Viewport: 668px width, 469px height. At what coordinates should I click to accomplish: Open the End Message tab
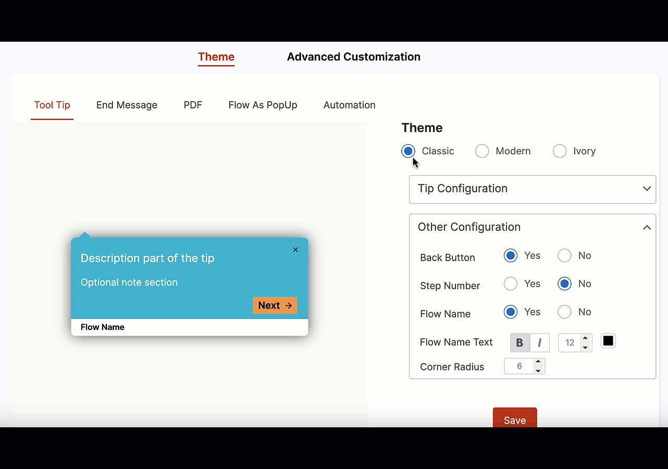coord(127,105)
